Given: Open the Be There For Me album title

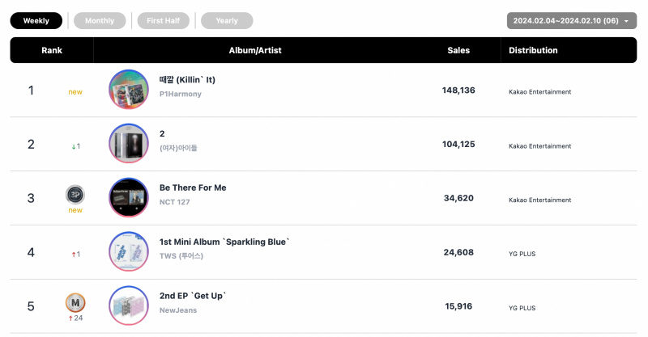Looking at the screenshot, I should point(193,187).
